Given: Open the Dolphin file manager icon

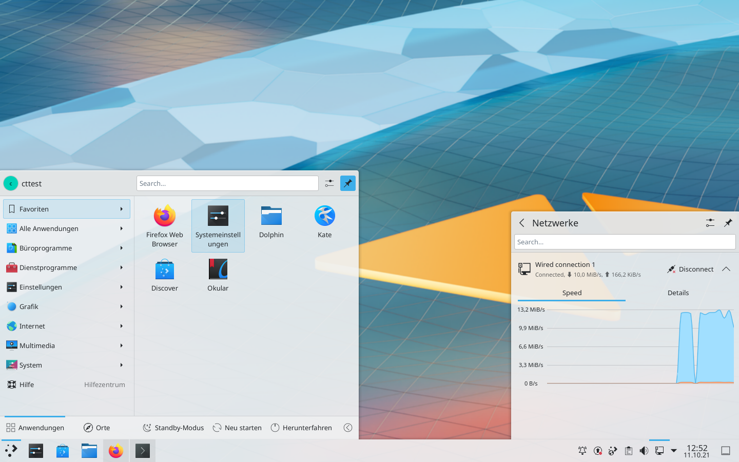Looking at the screenshot, I should coord(271,221).
